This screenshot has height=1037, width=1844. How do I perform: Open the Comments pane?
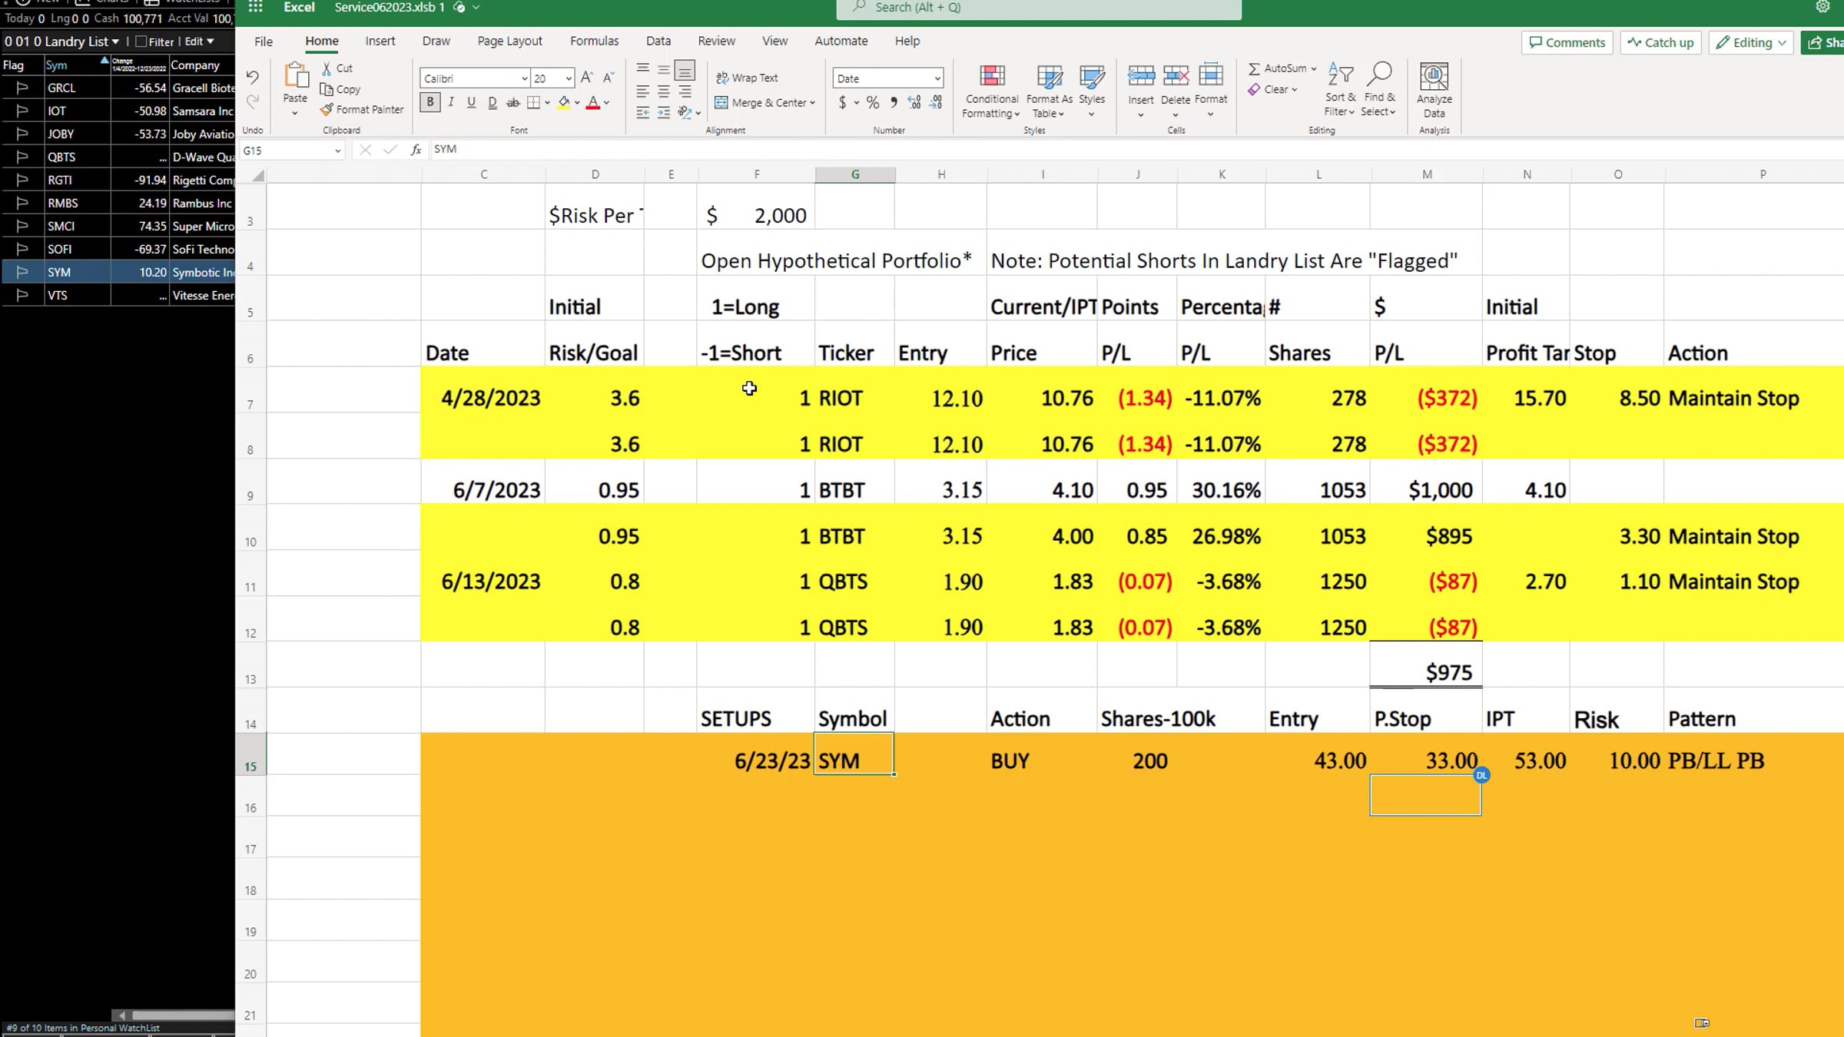tap(1567, 42)
